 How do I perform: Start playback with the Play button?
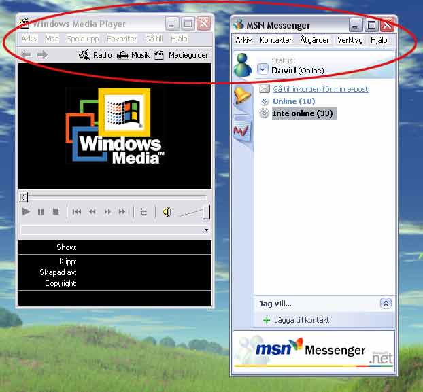26,212
